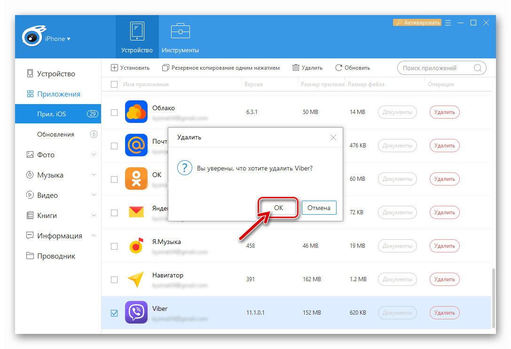Click the Viber app icon
Screen dimensions: 511x349
[x=136, y=312]
